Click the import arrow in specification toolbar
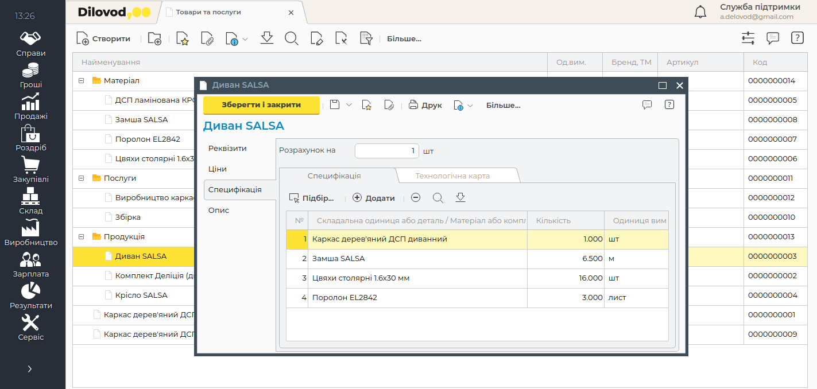This screenshot has width=817, height=389. click(460, 197)
